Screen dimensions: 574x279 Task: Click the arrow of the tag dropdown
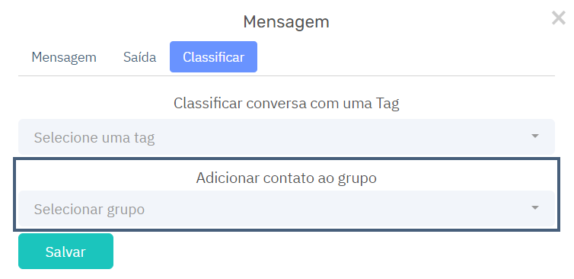[x=535, y=136]
